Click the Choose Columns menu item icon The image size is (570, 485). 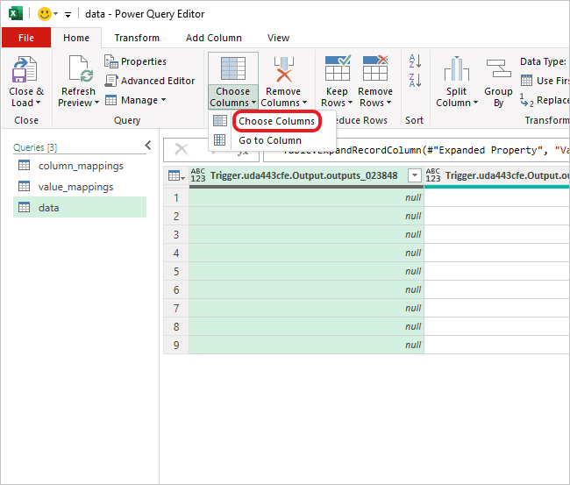pyautogui.click(x=220, y=120)
